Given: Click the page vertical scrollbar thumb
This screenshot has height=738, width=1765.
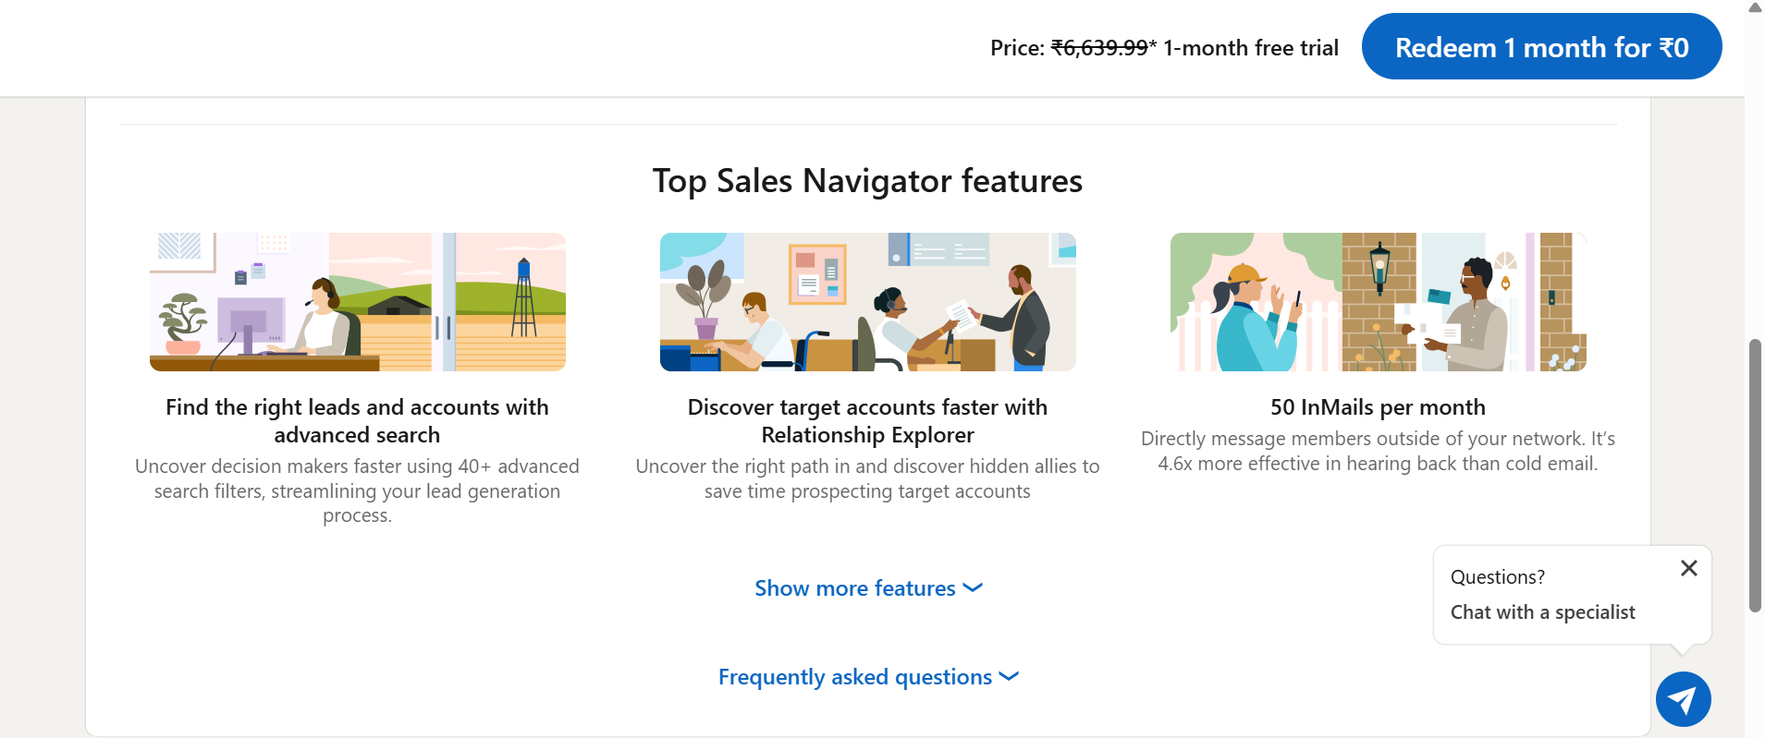Looking at the screenshot, I should point(1755,476).
